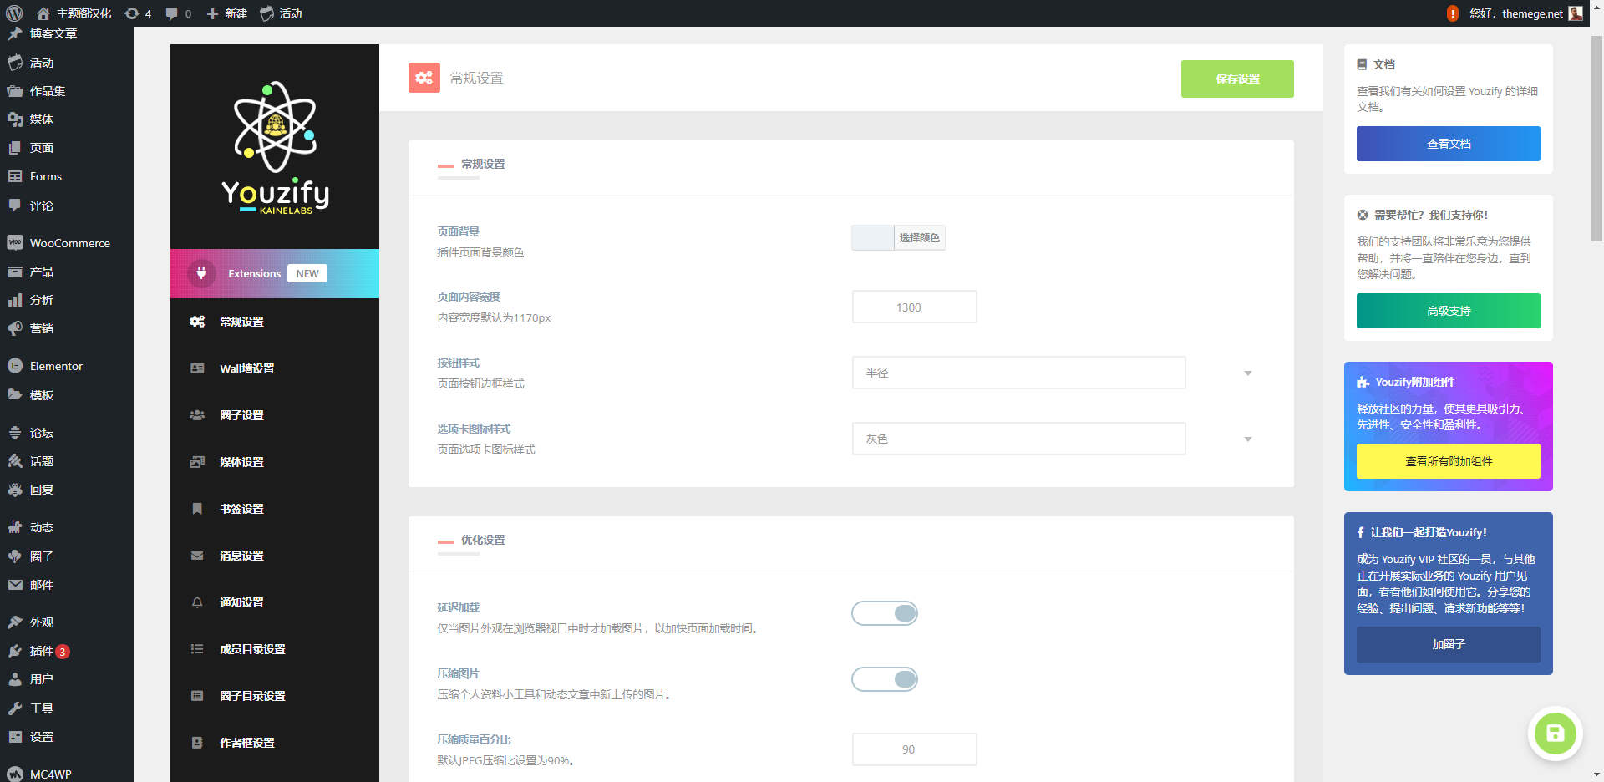Open 书签设置 in Youzify menu
This screenshot has height=782, width=1604.
coord(275,509)
